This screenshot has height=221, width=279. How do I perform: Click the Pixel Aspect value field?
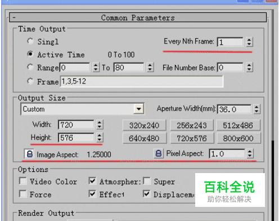[227, 154]
